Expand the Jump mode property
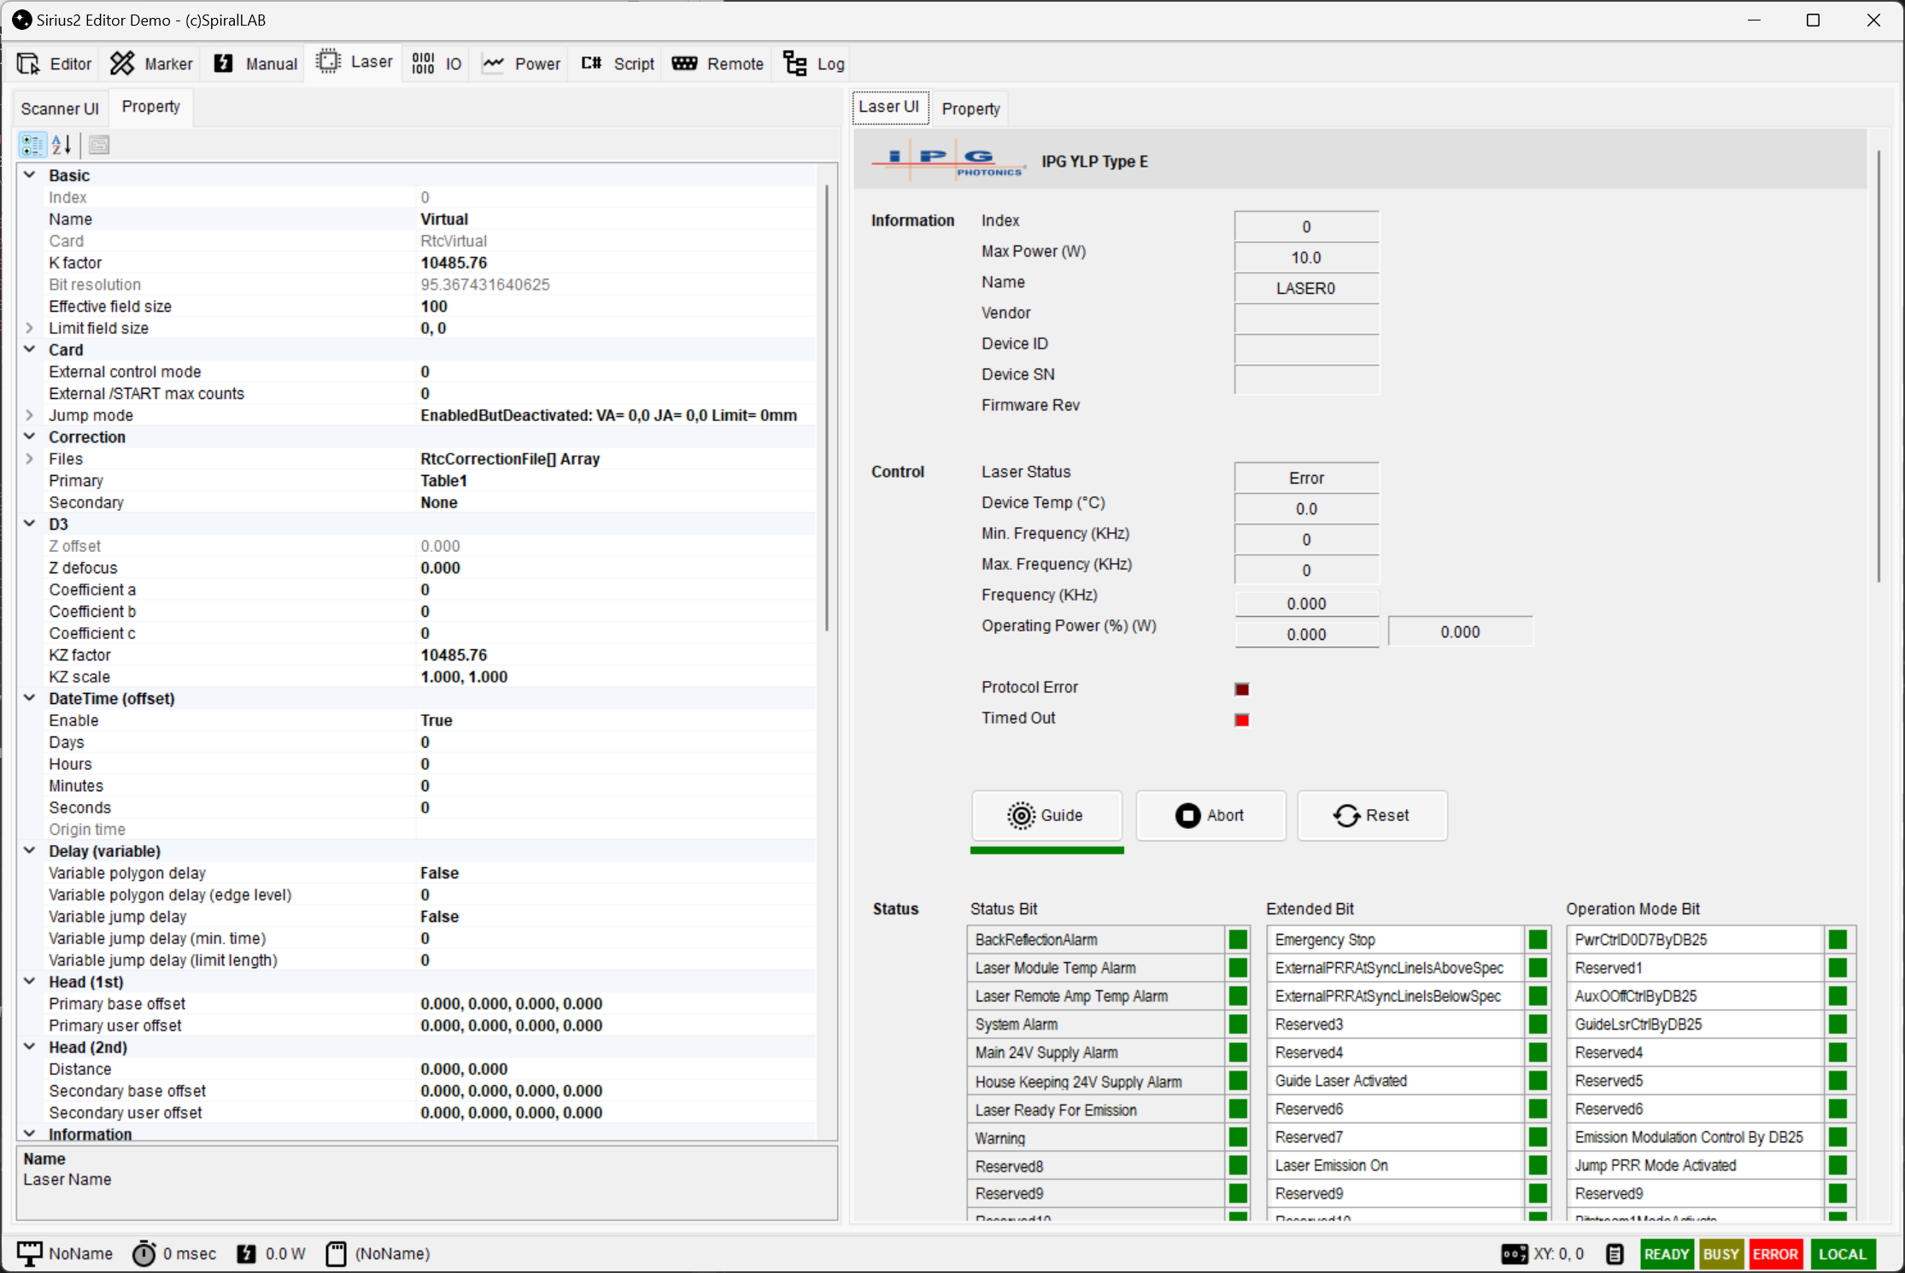This screenshot has width=1905, height=1273. point(30,415)
